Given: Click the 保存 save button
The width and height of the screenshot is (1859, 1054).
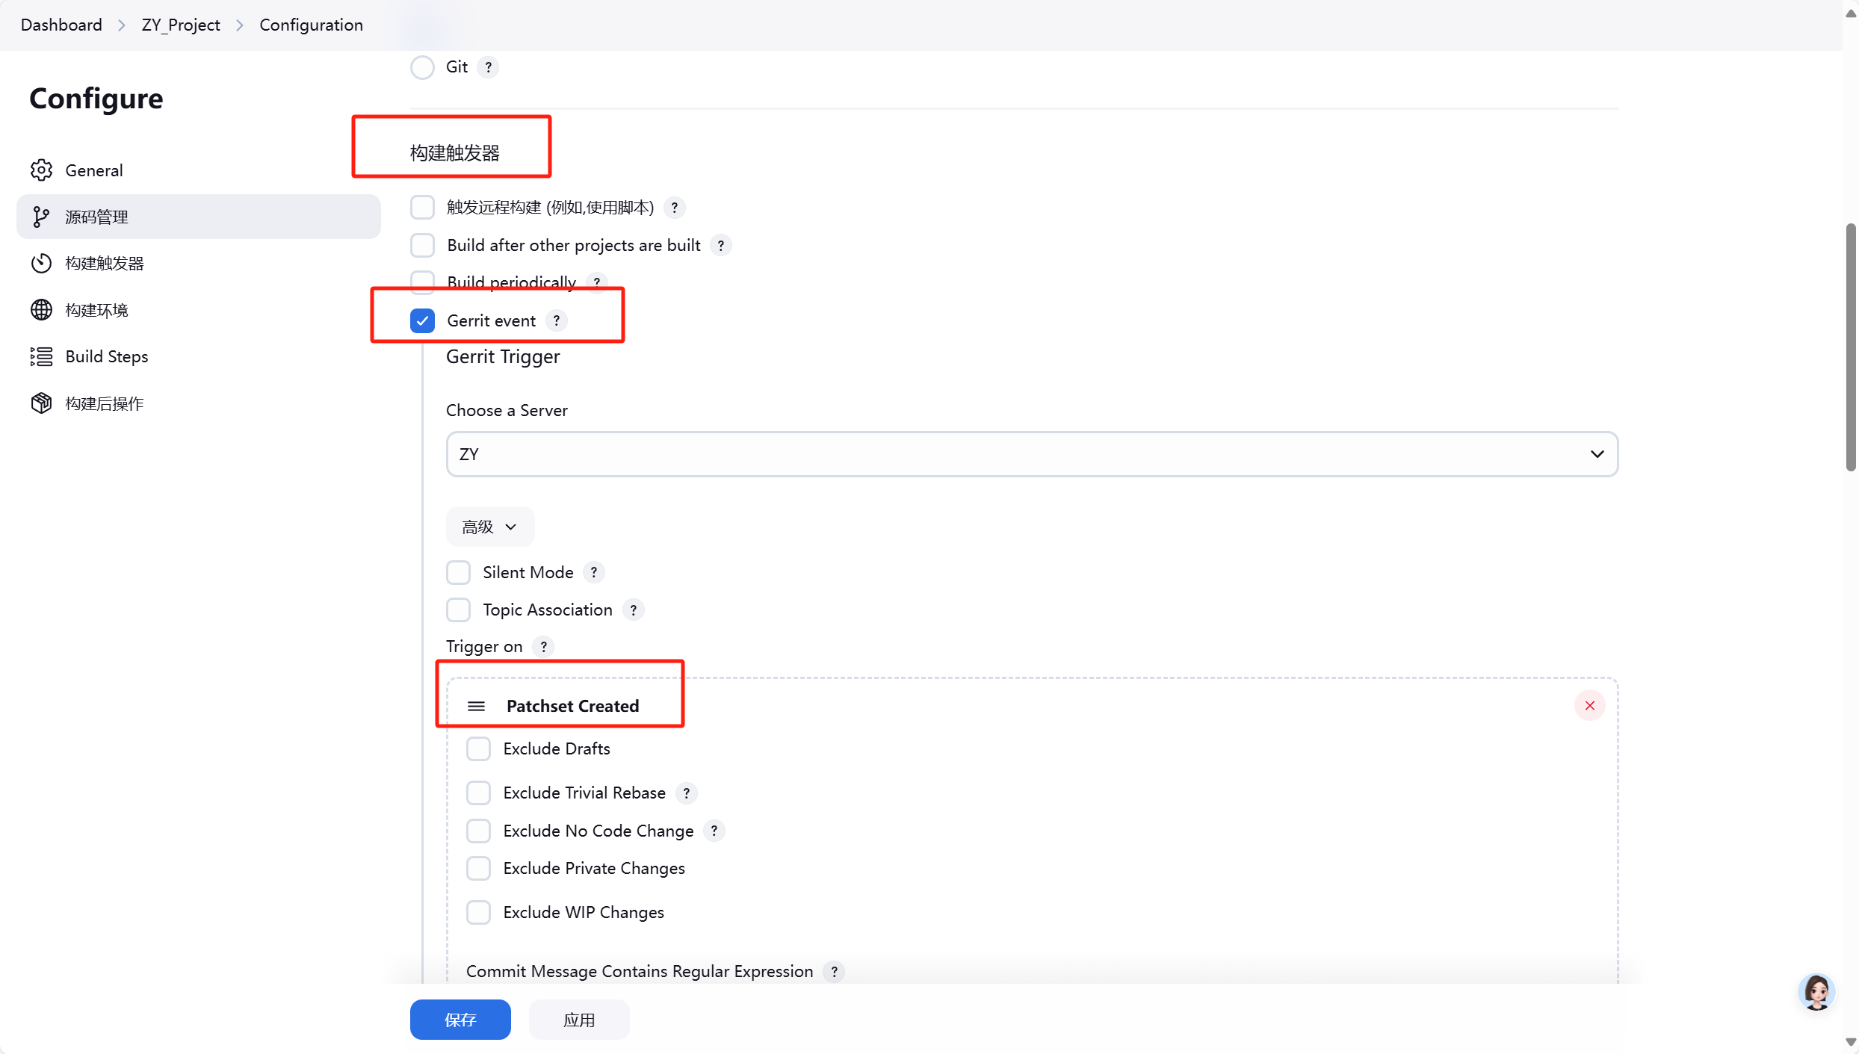Looking at the screenshot, I should pos(460,1019).
